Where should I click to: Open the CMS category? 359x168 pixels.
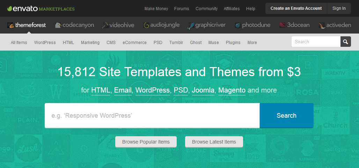[111, 43]
